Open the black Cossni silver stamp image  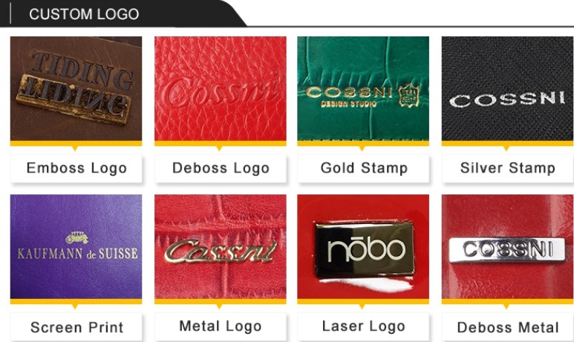point(508,88)
